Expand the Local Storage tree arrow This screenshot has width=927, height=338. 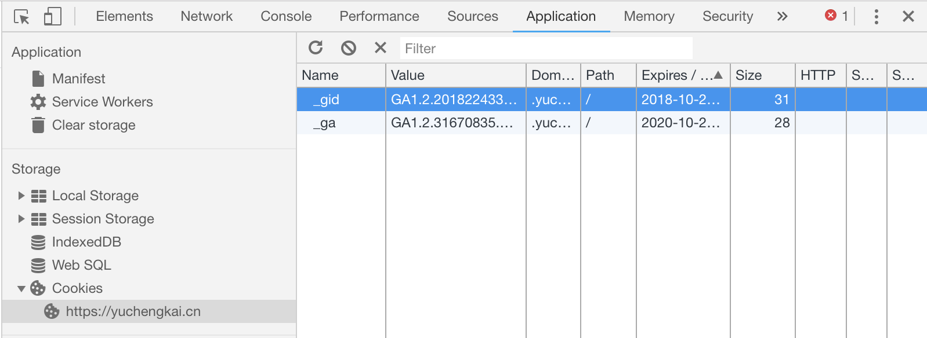click(x=21, y=196)
